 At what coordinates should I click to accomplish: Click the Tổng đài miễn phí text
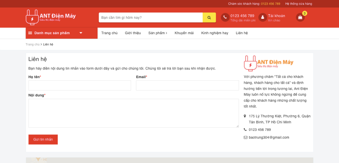tap(243, 21)
